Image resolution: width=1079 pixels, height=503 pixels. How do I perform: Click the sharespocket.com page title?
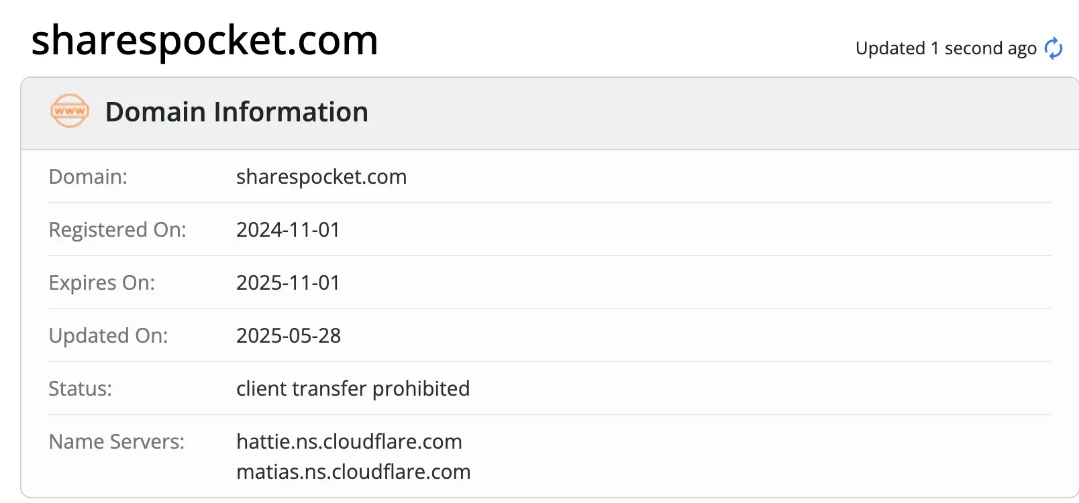click(x=205, y=40)
